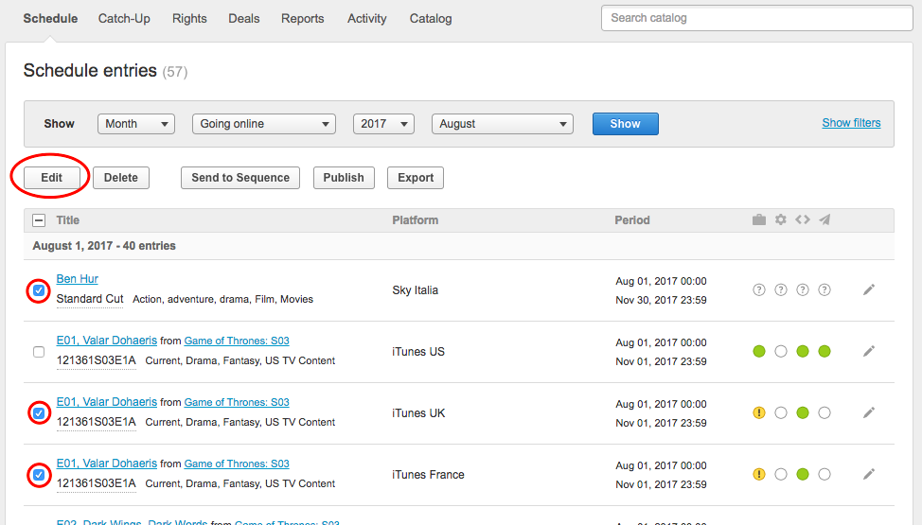
Task: Click pencil edit icon for Ben Hur row
Action: point(868,289)
